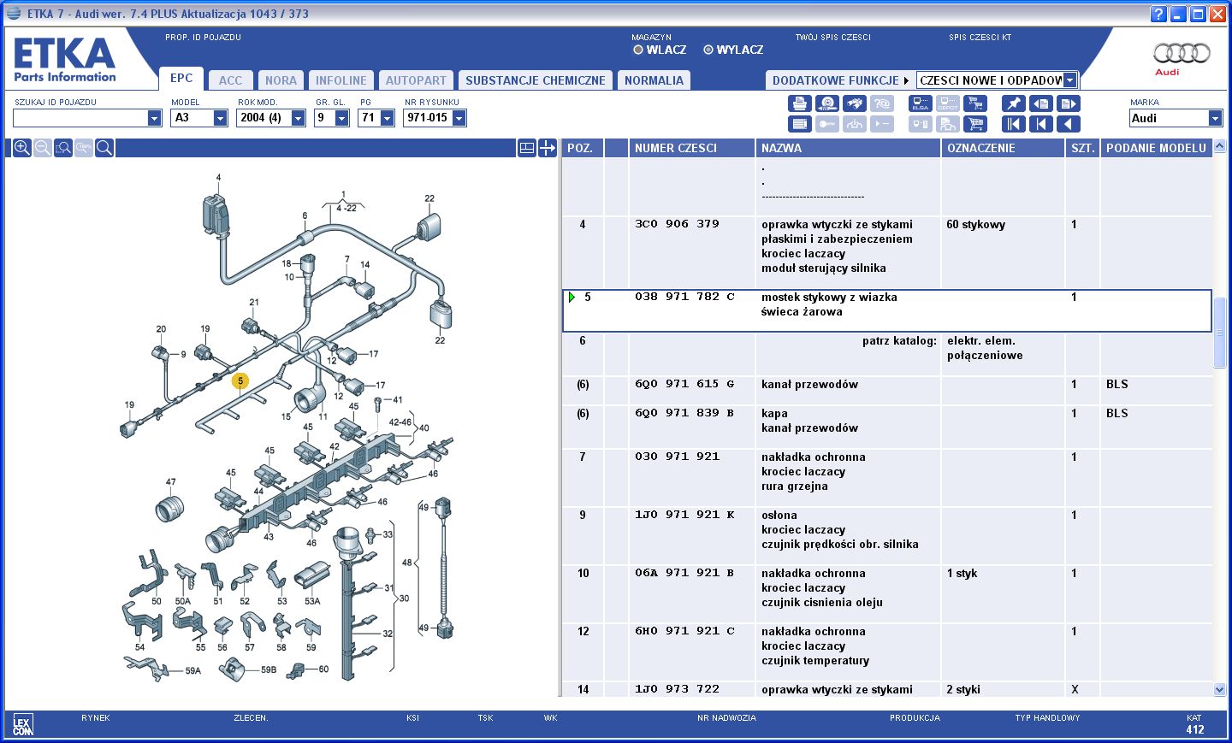Select row 038 971 782 C
1232x743 pixels.
point(886,310)
